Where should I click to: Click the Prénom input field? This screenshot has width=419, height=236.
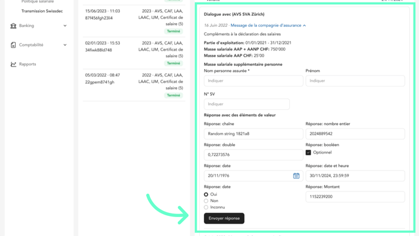[x=355, y=81]
